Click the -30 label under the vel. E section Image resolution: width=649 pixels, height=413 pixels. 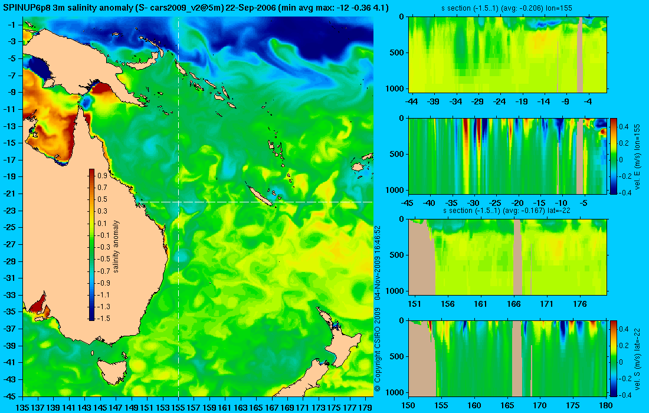(x=473, y=203)
